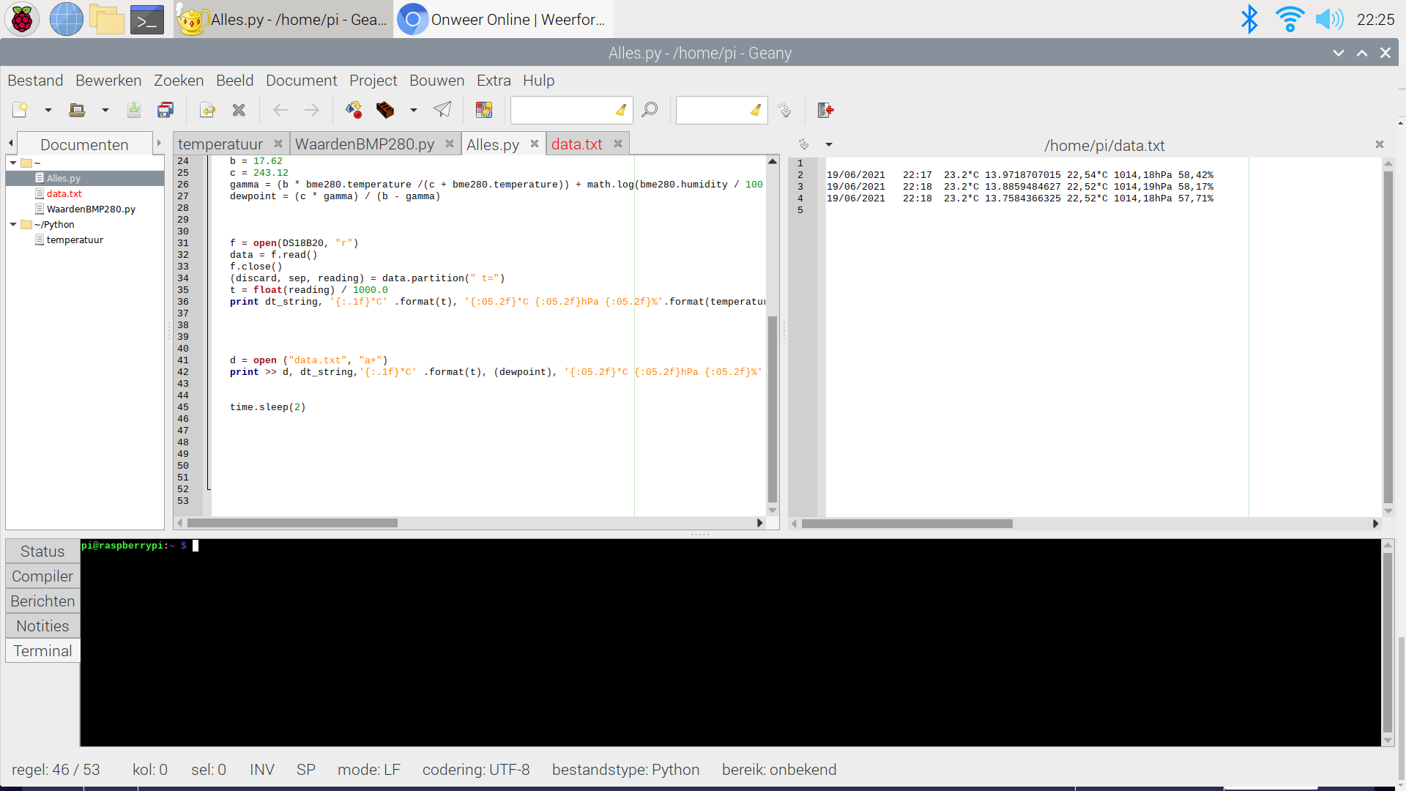This screenshot has width=1406, height=791.
Task: Click the search magnifier icon
Action: (650, 110)
